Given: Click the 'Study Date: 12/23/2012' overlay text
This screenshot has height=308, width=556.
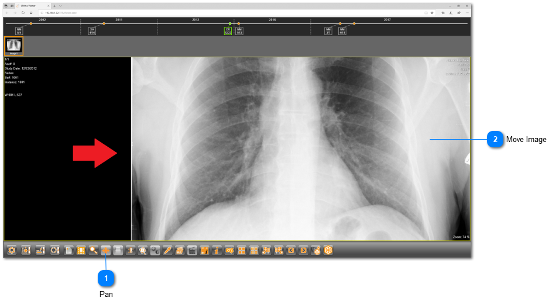Looking at the screenshot, I should point(20,68).
